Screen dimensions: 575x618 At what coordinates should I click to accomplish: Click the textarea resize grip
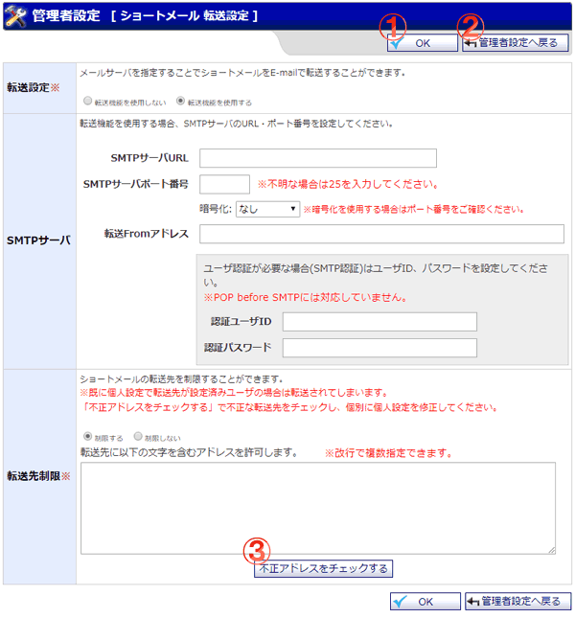tap(552, 550)
